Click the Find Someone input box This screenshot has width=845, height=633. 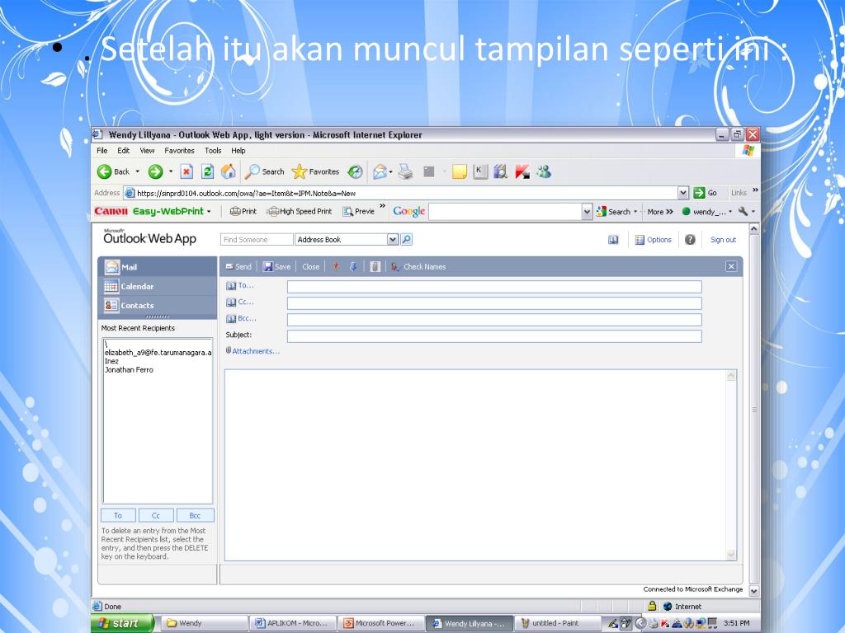(257, 240)
